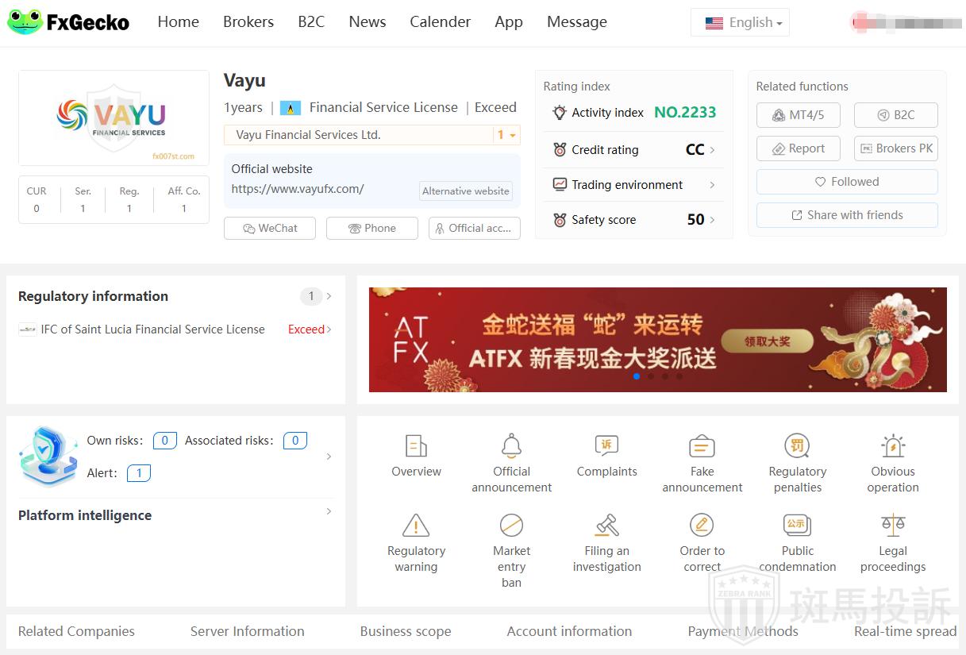Click the Official announcement bell icon

click(x=511, y=446)
